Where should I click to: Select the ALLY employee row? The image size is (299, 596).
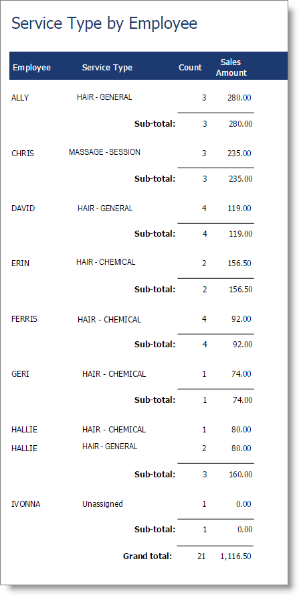(x=131, y=98)
